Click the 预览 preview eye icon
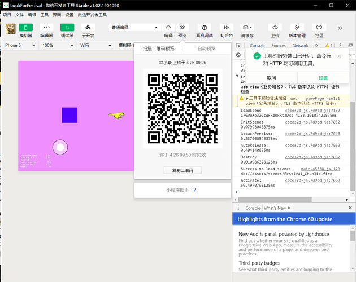 (x=183, y=28)
